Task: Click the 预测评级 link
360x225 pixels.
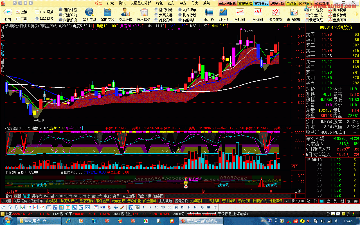Action: (x=68, y=10)
